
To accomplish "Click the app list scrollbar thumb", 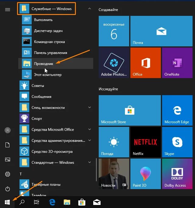I will 96,170.
